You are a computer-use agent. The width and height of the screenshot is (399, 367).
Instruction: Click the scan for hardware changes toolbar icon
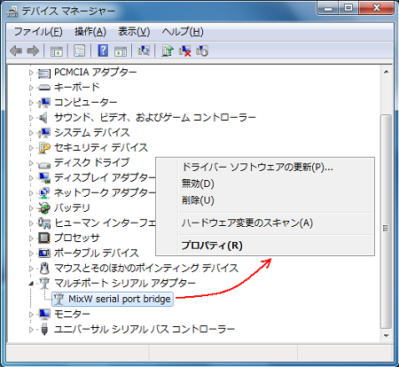pos(144,51)
